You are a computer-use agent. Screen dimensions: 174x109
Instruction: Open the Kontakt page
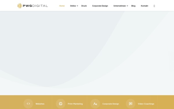[x=144, y=6]
